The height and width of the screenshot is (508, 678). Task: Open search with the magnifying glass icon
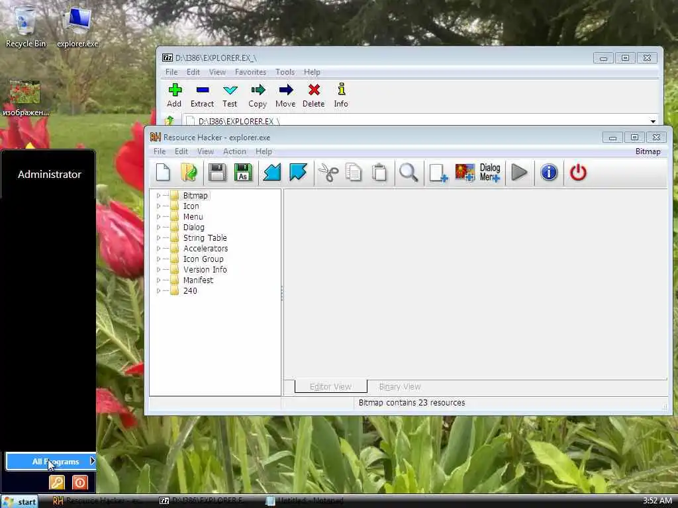coord(408,173)
